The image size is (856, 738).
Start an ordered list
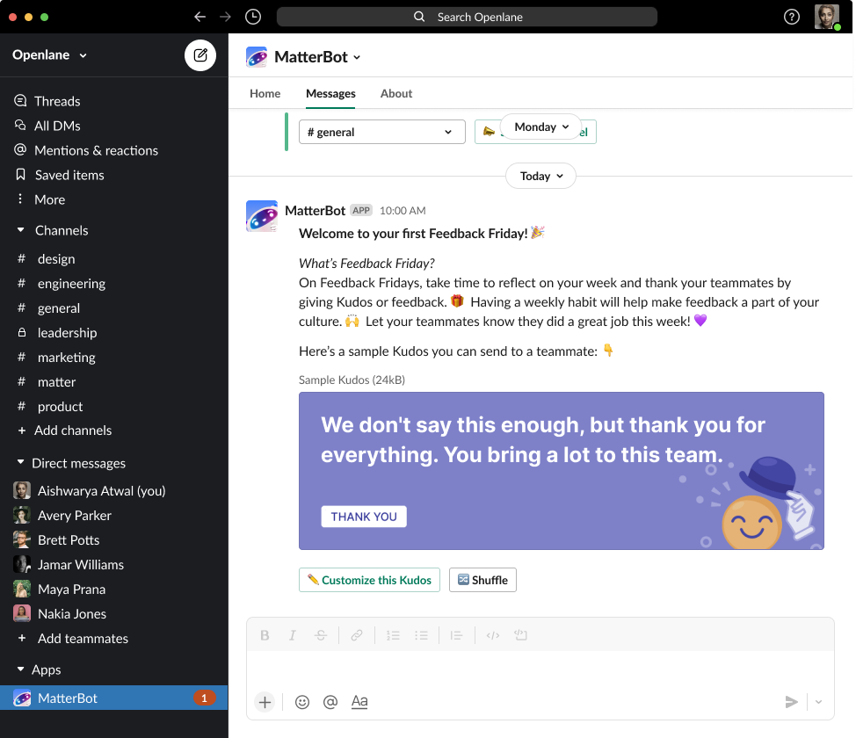tap(393, 635)
